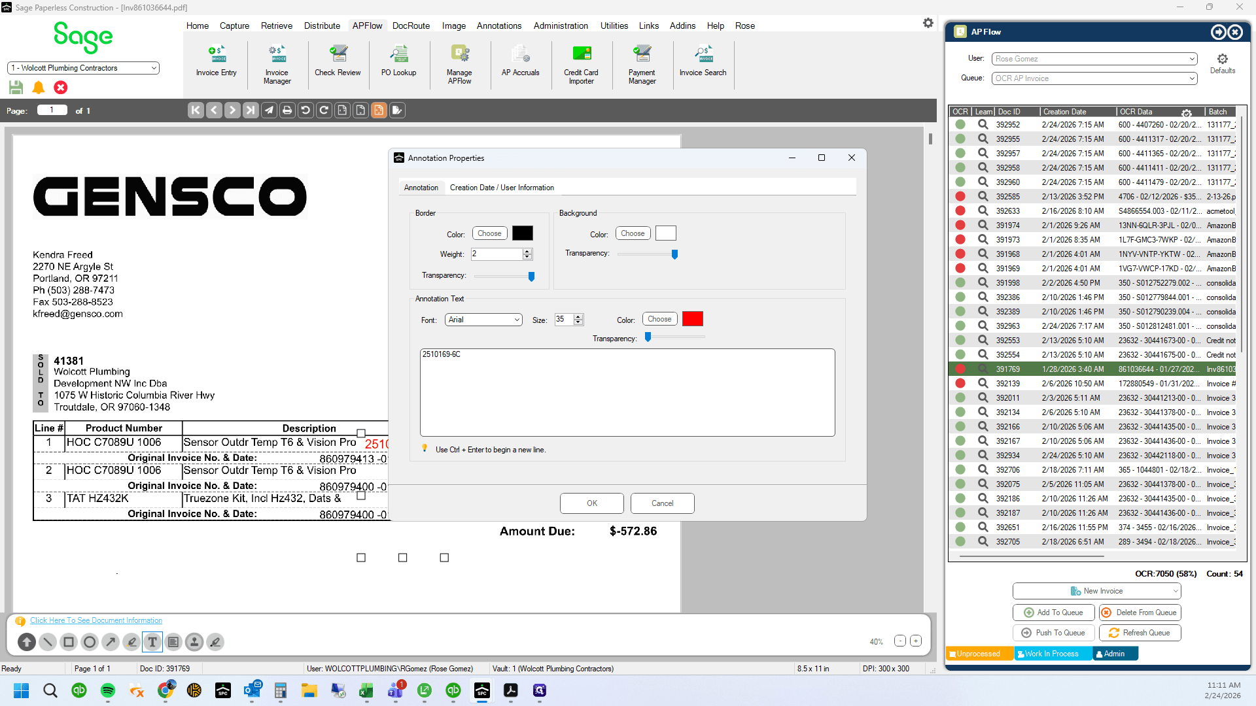The width and height of the screenshot is (1256, 706).
Task: Click the Page number input field
Action: tap(52, 110)
